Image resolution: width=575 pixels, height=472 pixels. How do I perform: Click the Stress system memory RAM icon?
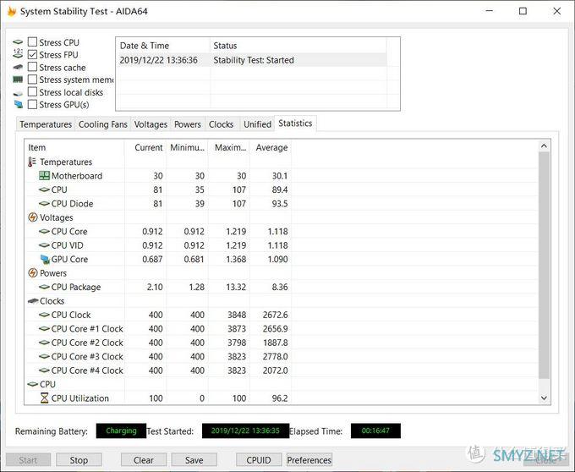point(18,80)
